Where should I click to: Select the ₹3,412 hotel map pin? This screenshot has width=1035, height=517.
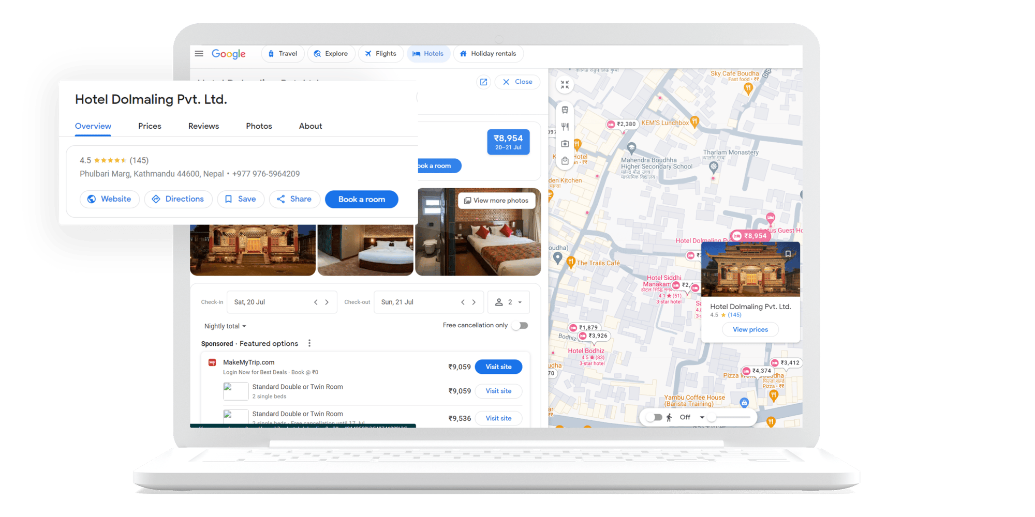tap(786, 363)
